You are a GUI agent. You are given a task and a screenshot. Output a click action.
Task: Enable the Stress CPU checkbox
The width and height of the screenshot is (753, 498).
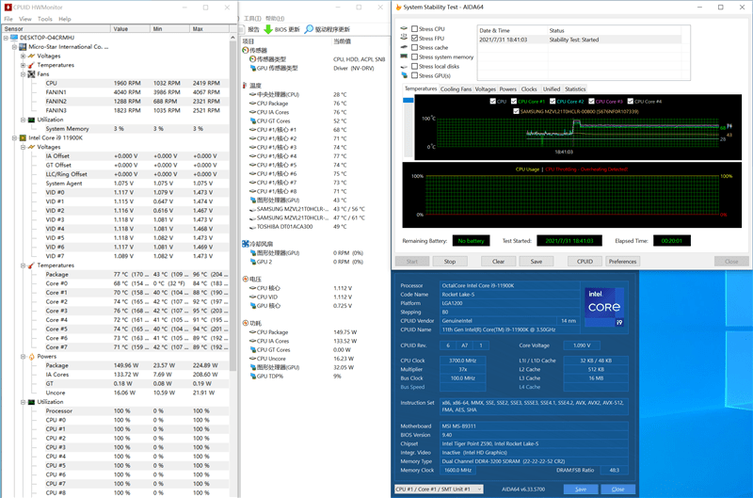[414, 29]
